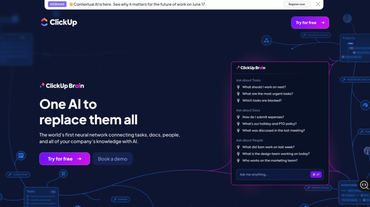370x207 pixels.
Task: Click the header Try for free button
Action: click(310, 23)
